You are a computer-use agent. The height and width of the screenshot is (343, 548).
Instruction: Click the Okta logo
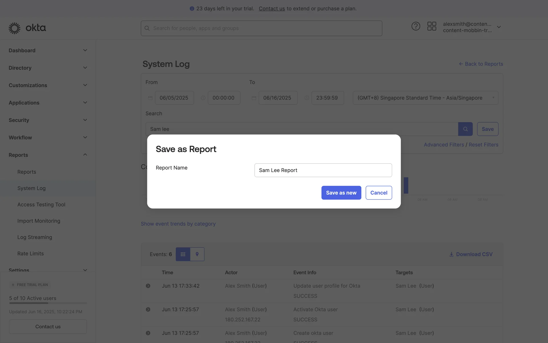pos(27,28)
